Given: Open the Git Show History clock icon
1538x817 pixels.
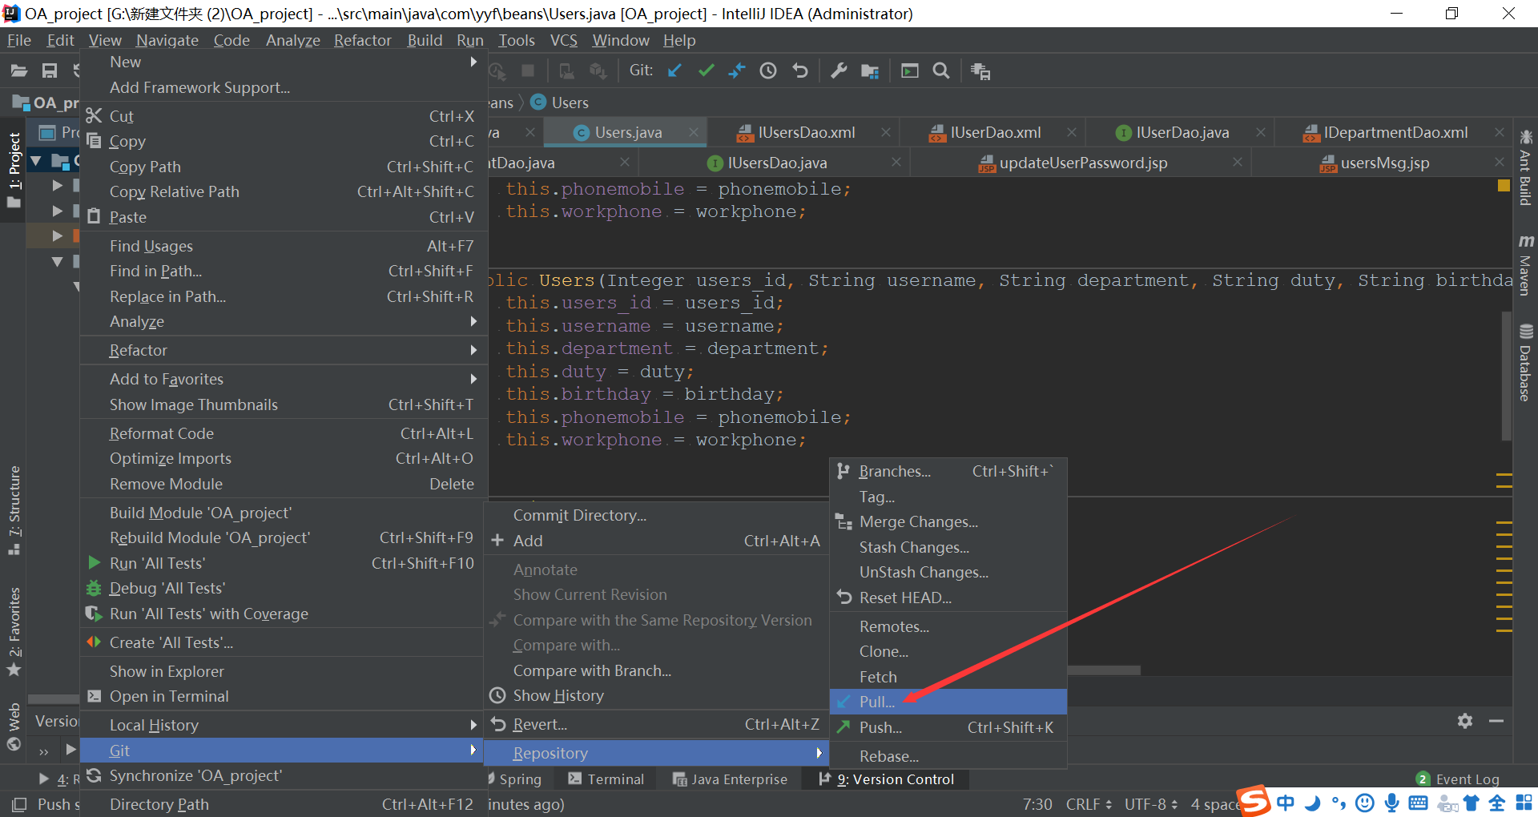Looking at the screenshot, I should click(768, 71).
